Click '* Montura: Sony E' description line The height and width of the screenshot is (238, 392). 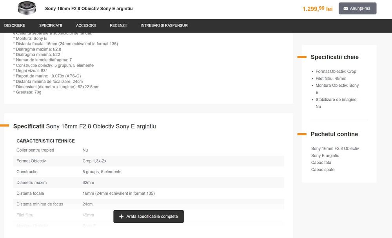coord(30,38)
